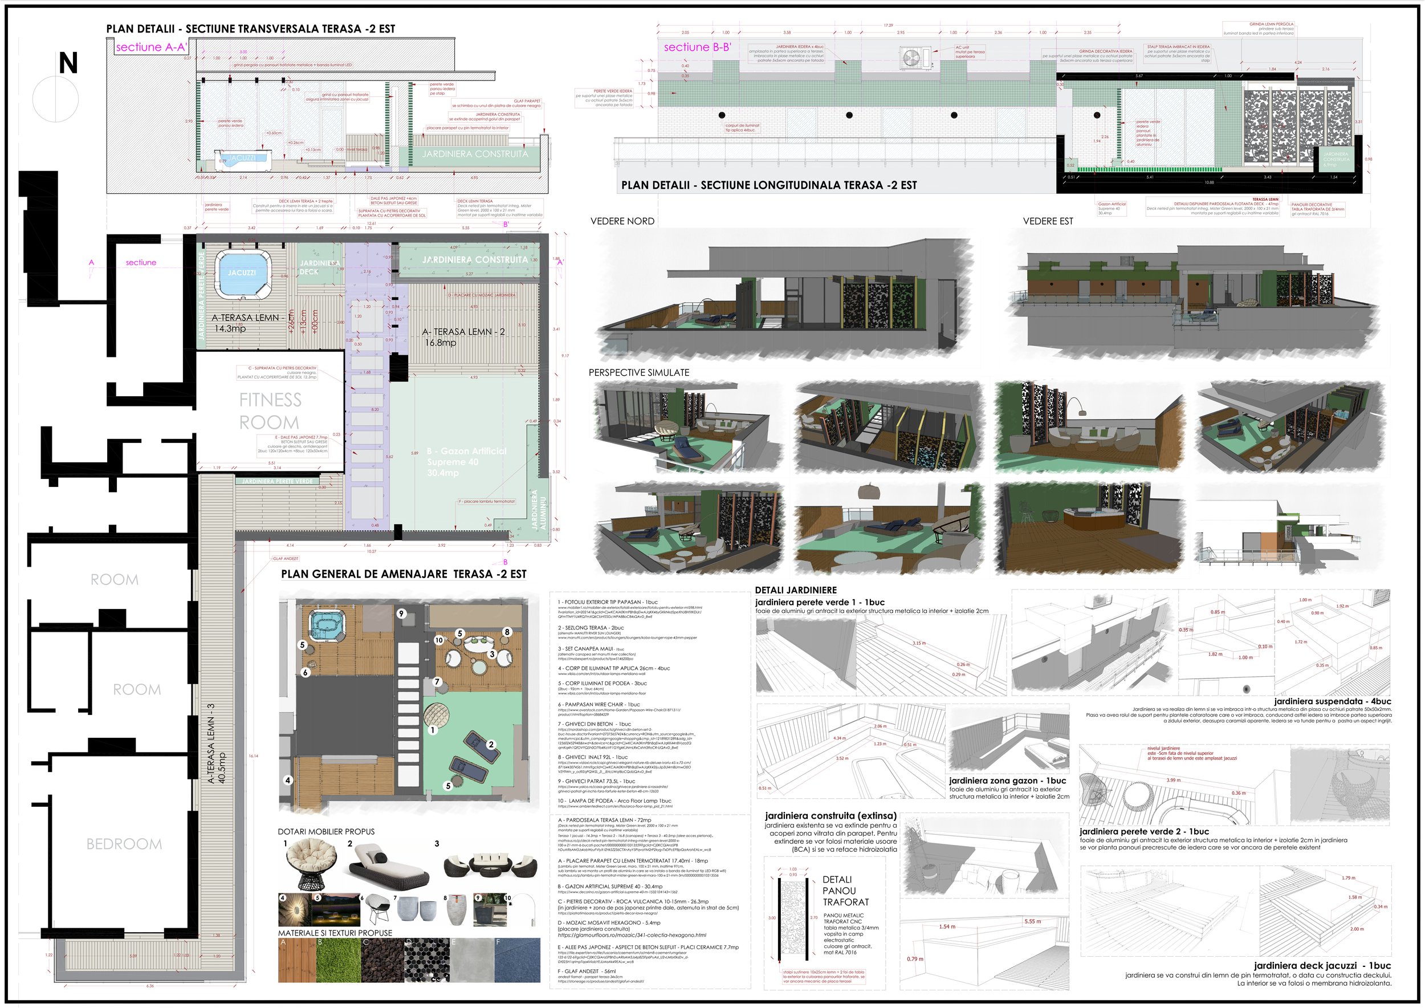1425x1008 pixels.
Task: Pick material swatch F dark blue slate
Action: click(518, 960)
